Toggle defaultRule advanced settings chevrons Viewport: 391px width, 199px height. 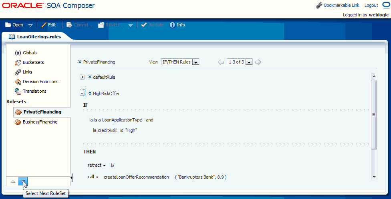coord(90,78)
